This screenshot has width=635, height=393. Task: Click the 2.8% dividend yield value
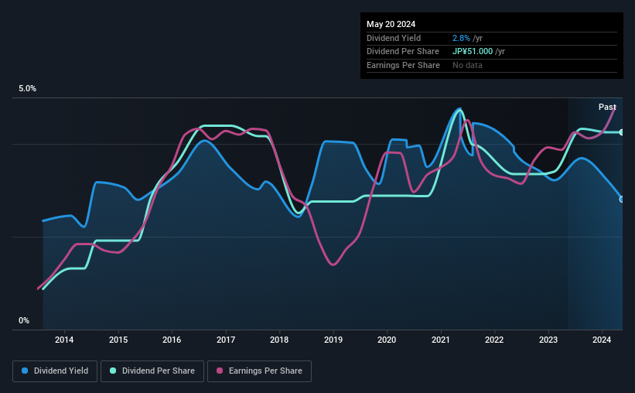coord(461,38)
